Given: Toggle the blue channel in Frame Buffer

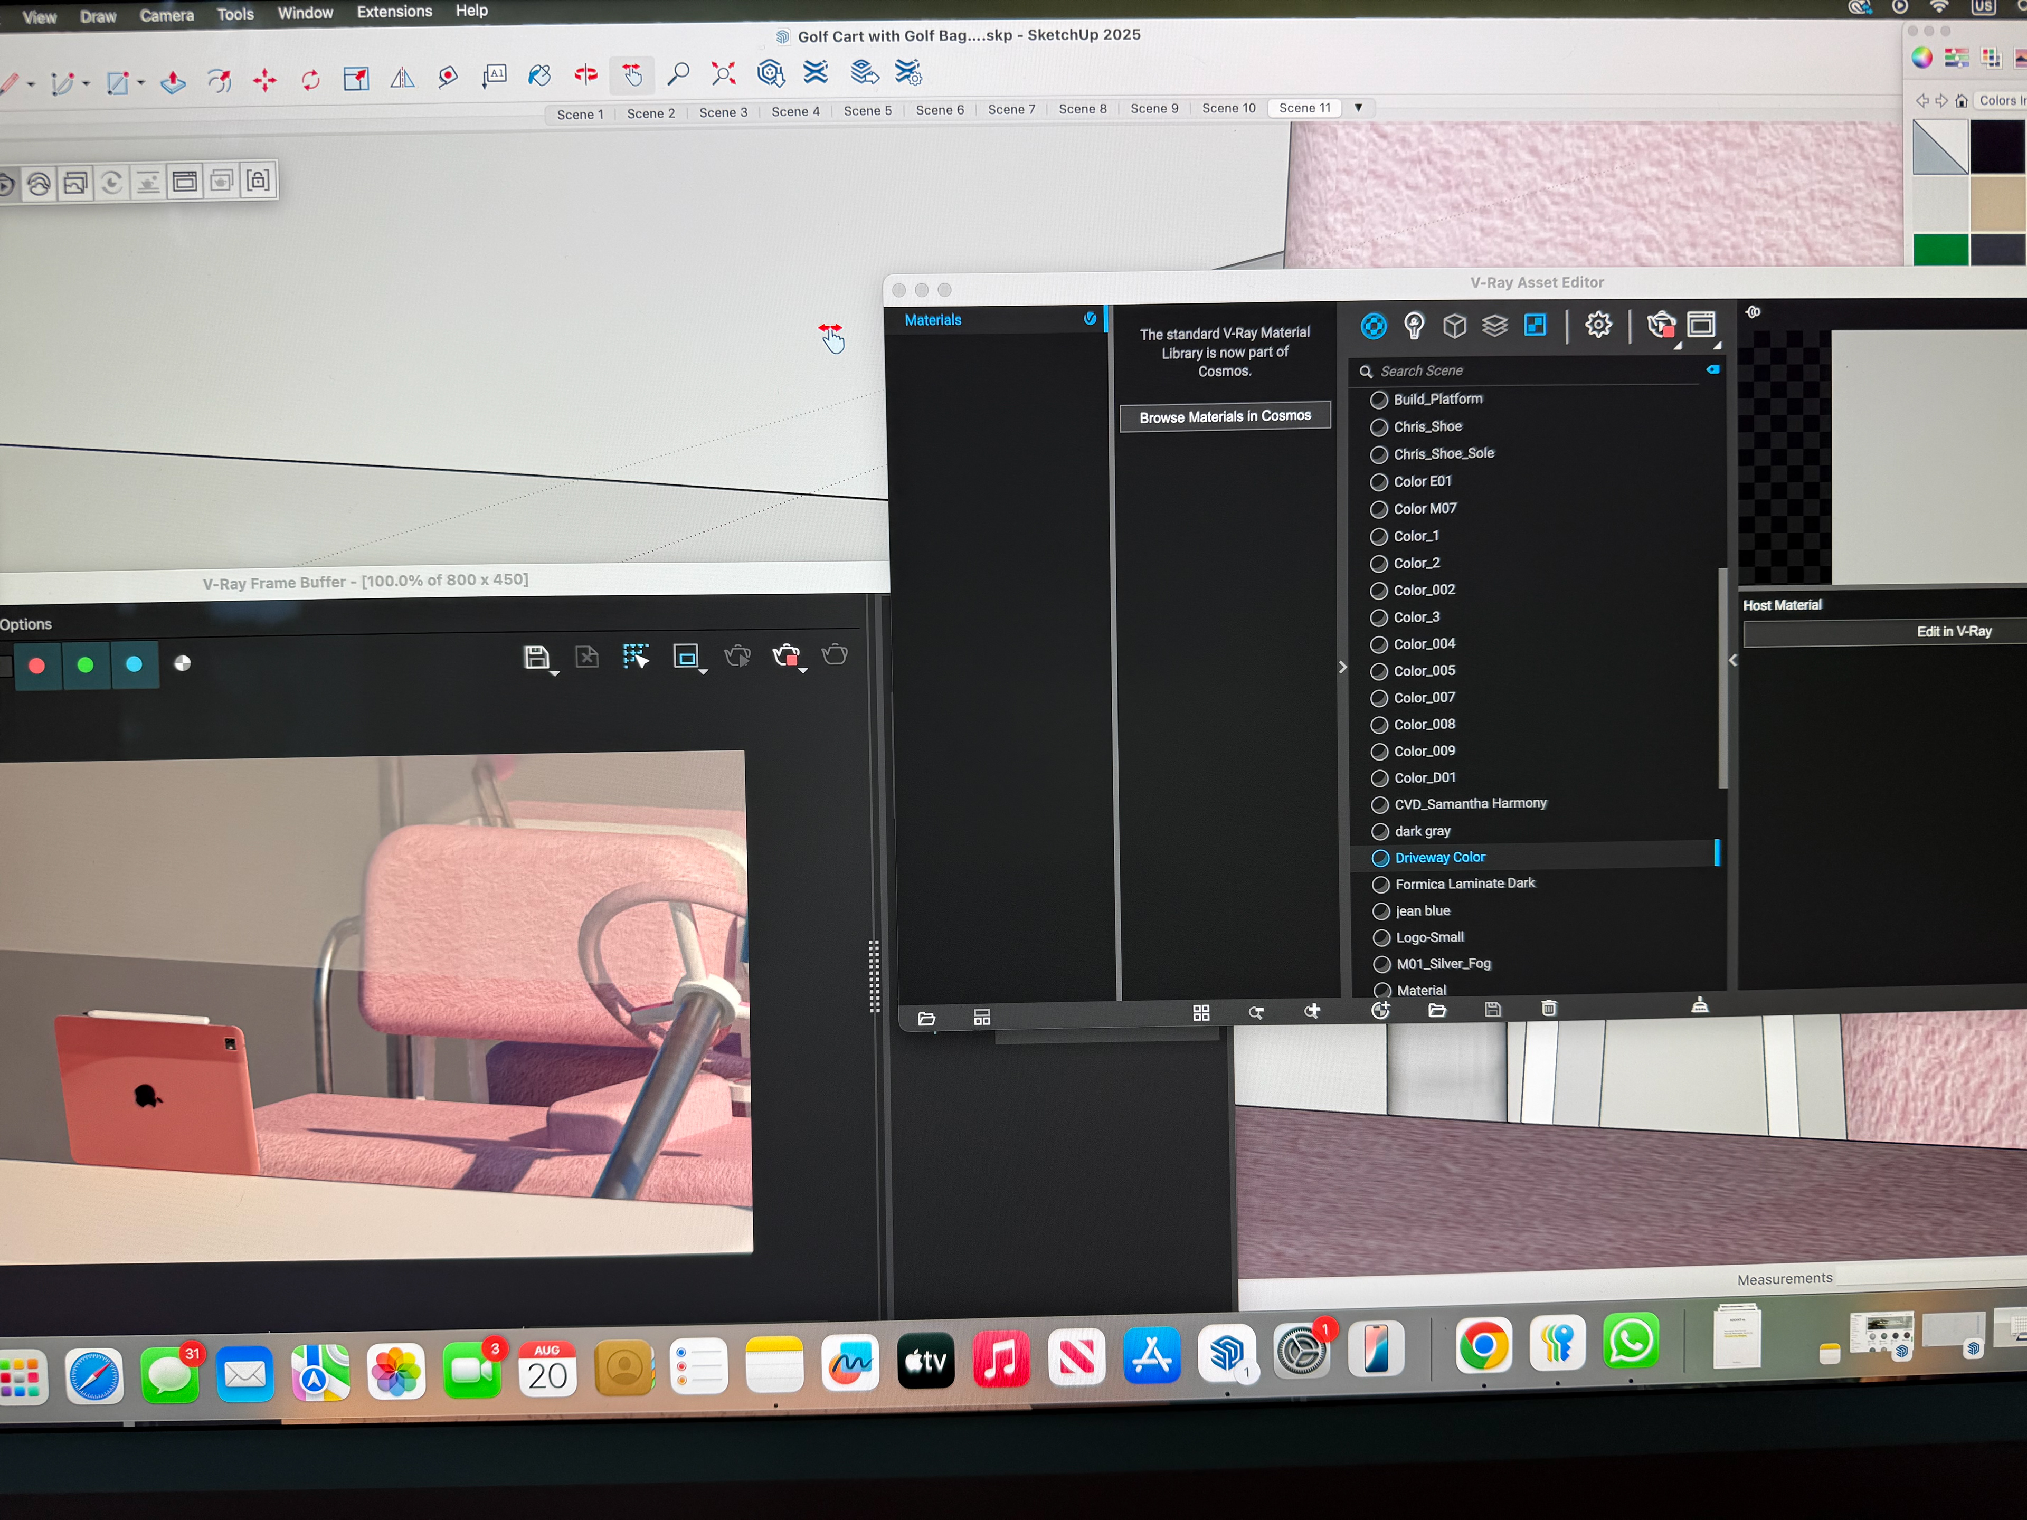Looking at the screenshot, I should click(134, 664).
